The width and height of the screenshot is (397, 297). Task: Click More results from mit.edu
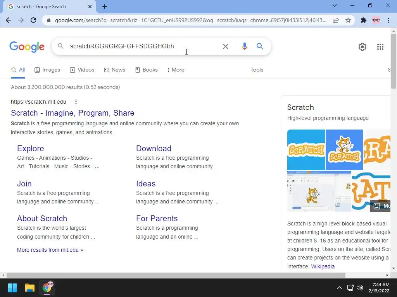(50, 250)
